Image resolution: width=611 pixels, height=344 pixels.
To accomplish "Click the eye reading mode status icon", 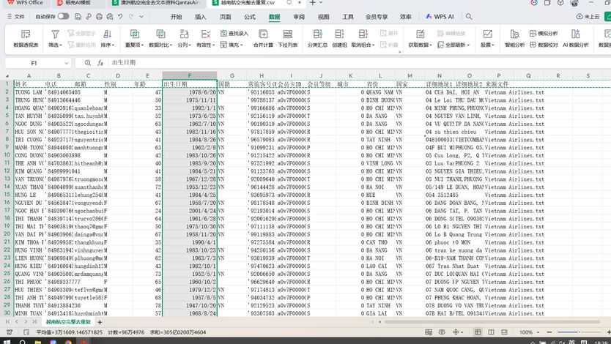I will [x=442, y=332].
